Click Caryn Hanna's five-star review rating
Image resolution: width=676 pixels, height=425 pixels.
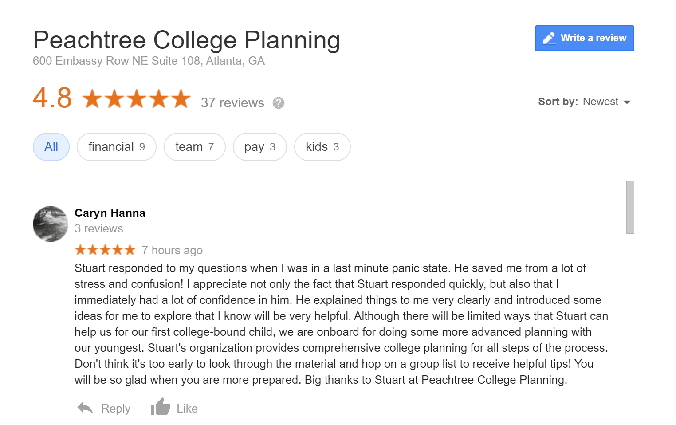click(x=105, y=250)
